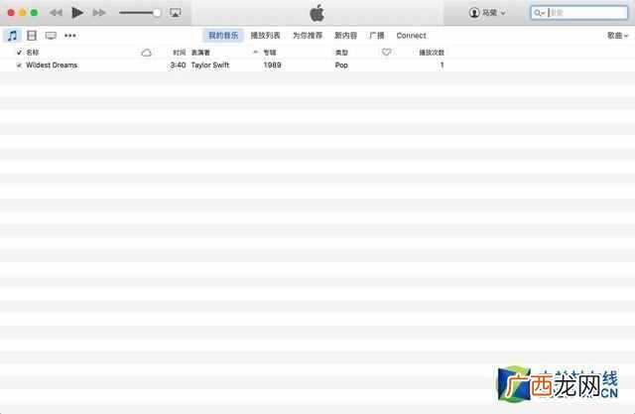Uncheck the Wildest Dreams song checkbox
The image size is (635, 414).
19,65
